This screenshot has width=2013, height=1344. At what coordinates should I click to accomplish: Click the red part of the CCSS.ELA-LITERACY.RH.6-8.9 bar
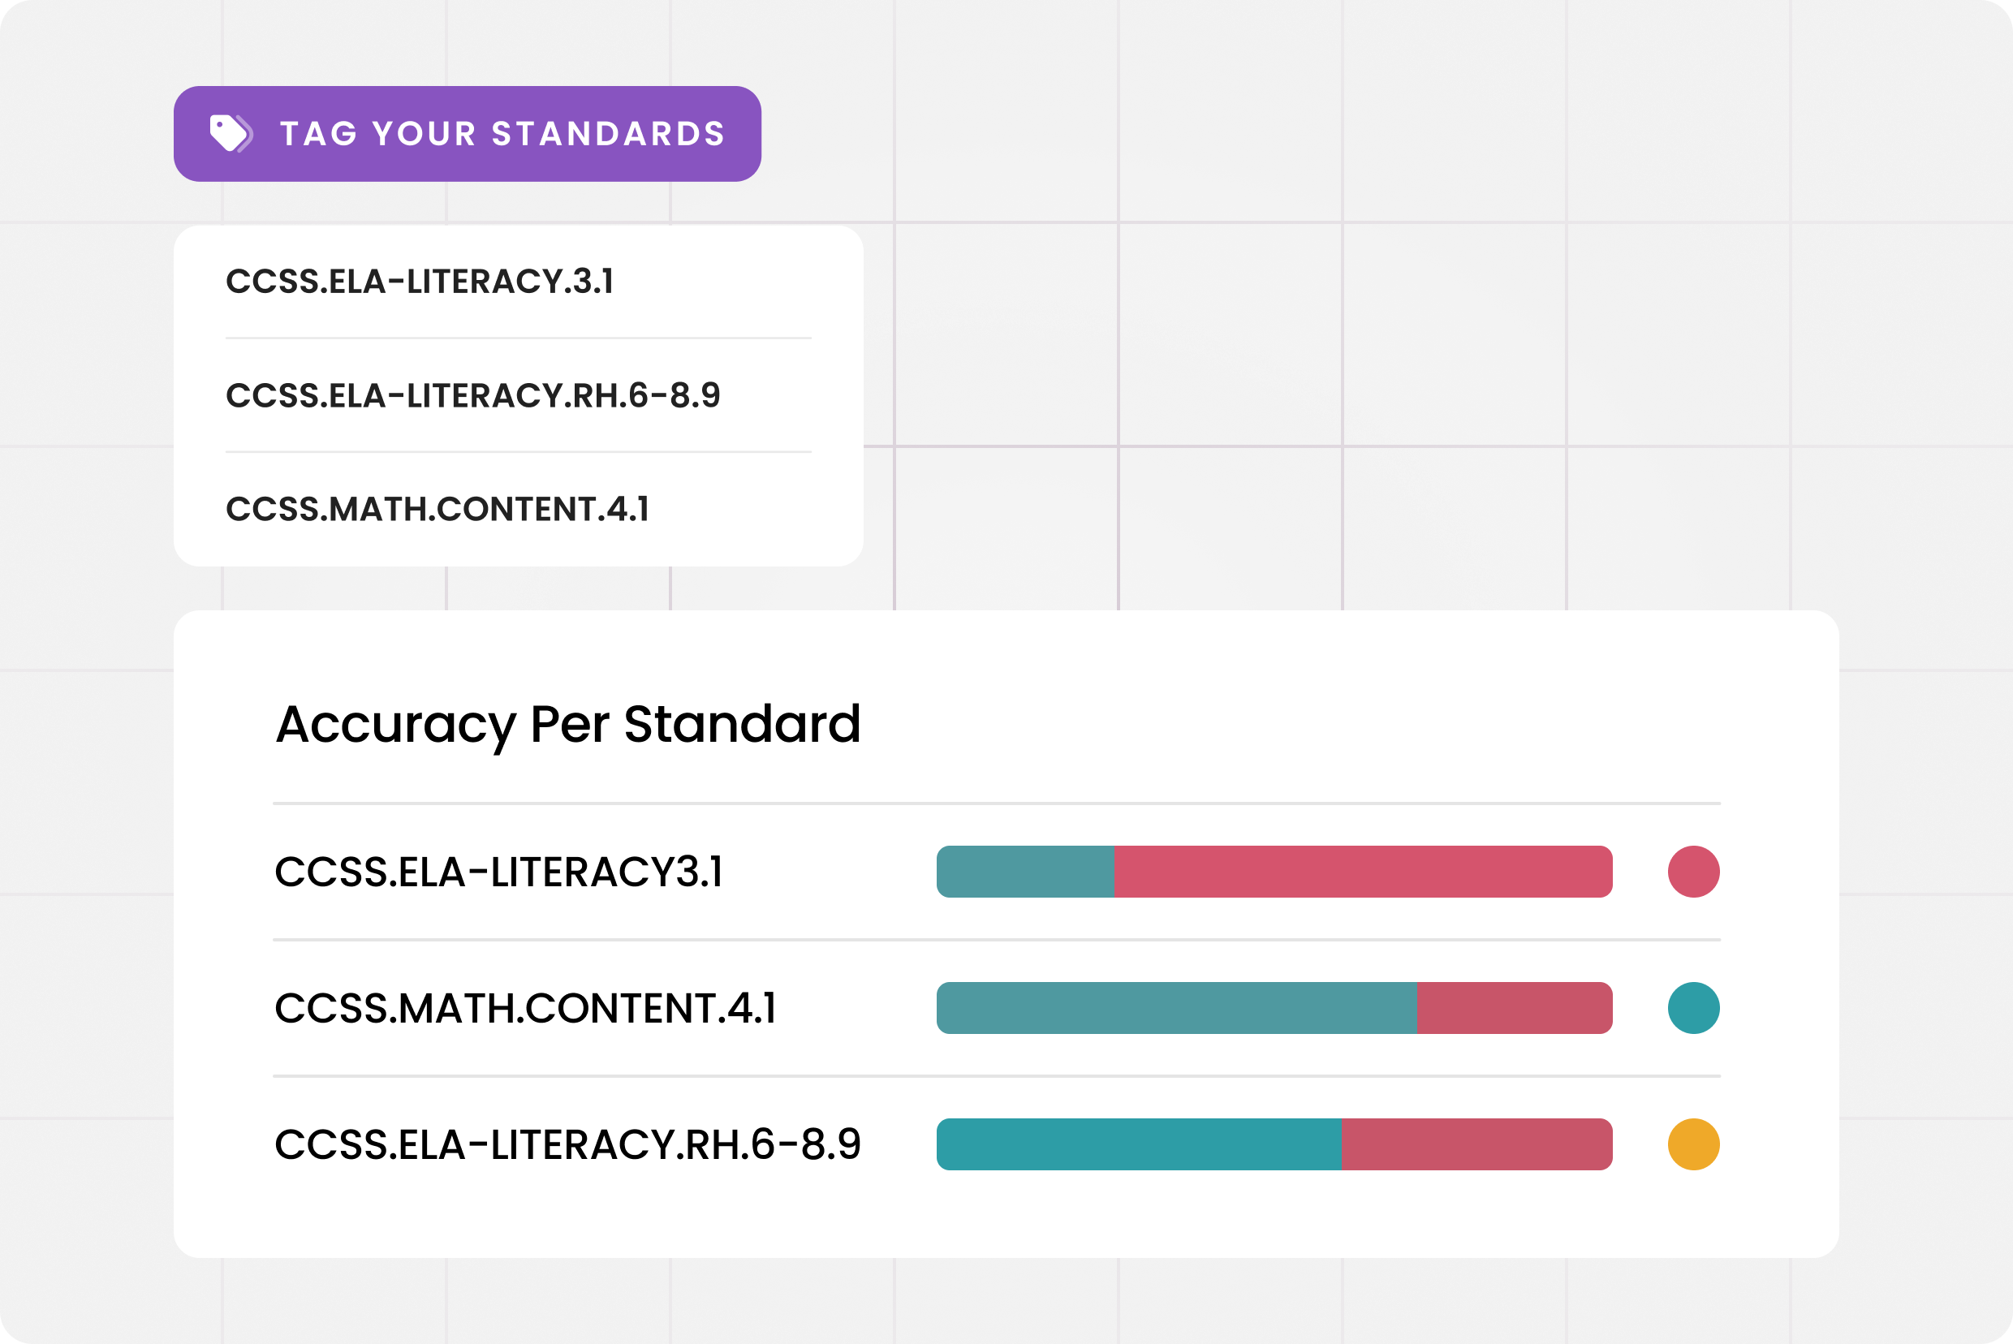pyautogui.click(x=1477, y=1144)
